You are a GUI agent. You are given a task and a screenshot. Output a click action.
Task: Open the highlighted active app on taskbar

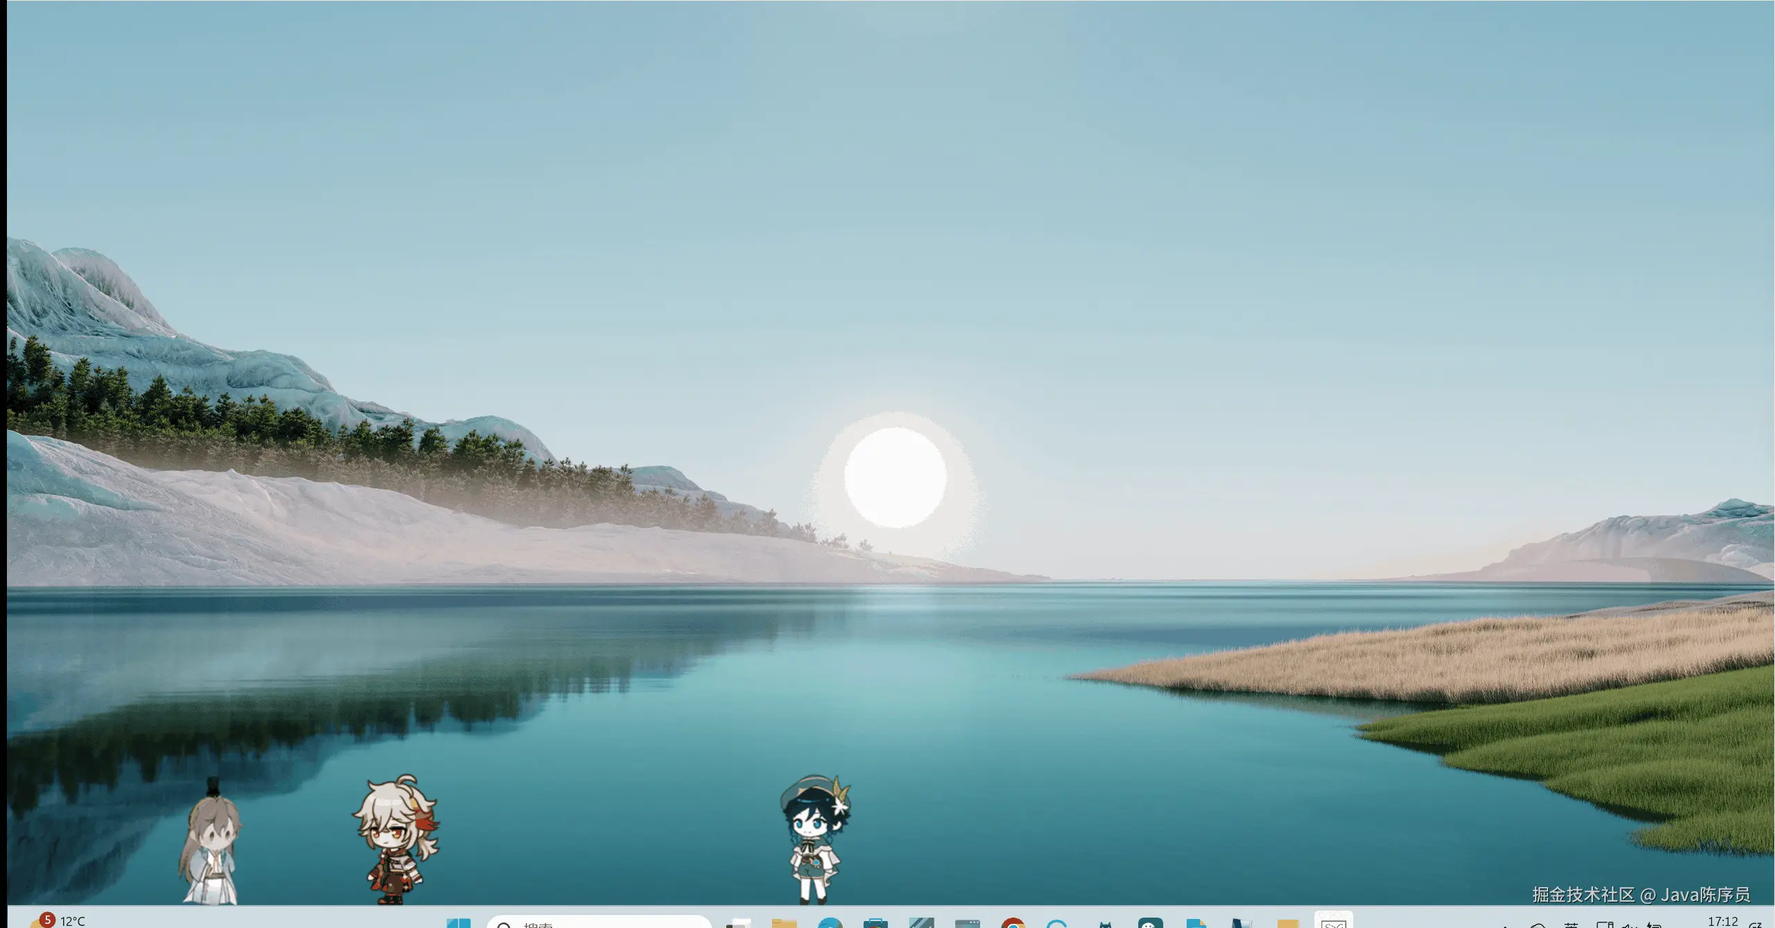click(1333, 921)
